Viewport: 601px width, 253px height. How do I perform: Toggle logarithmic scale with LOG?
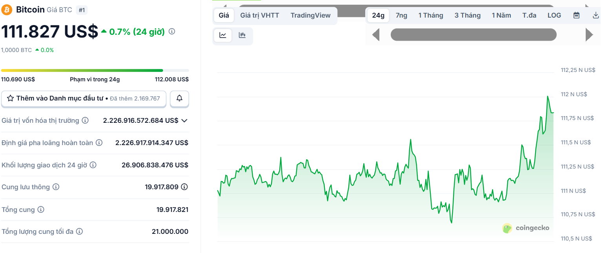pos(554,15)
